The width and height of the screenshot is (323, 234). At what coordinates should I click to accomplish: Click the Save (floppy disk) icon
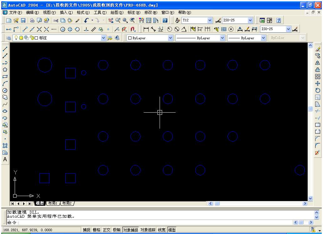23,20
